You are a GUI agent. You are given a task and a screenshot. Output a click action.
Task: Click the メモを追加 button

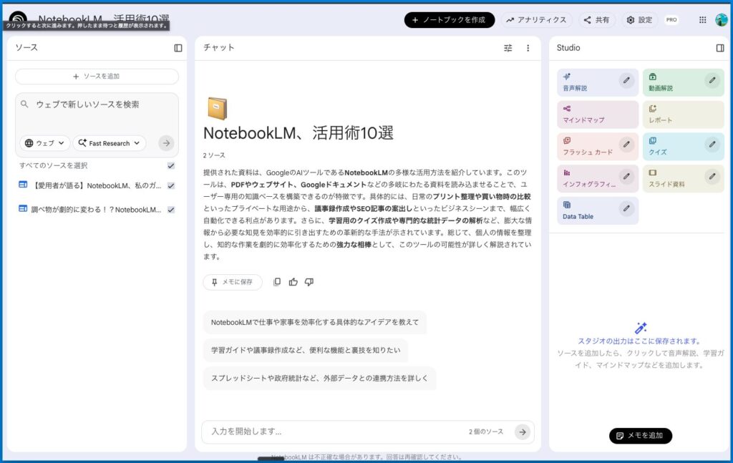point(640,435)
